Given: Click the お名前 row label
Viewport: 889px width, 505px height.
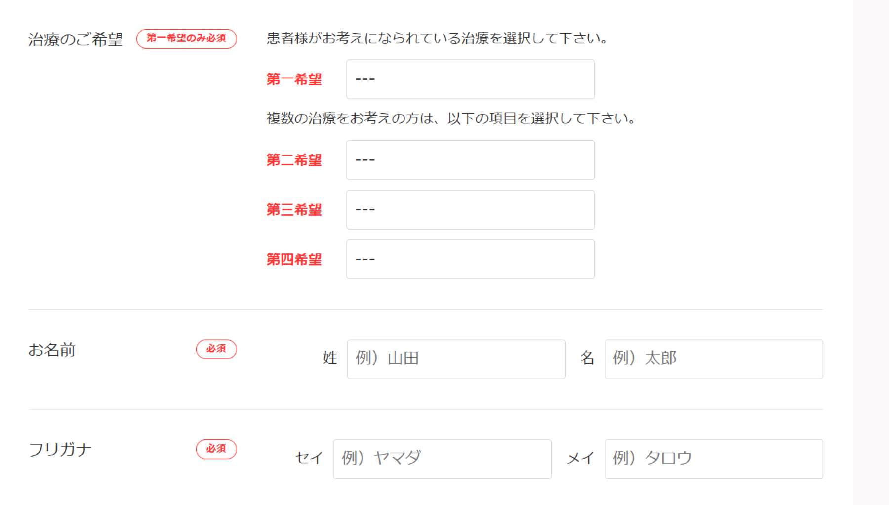Looking at the screenshot, I should tap(52, 350).
